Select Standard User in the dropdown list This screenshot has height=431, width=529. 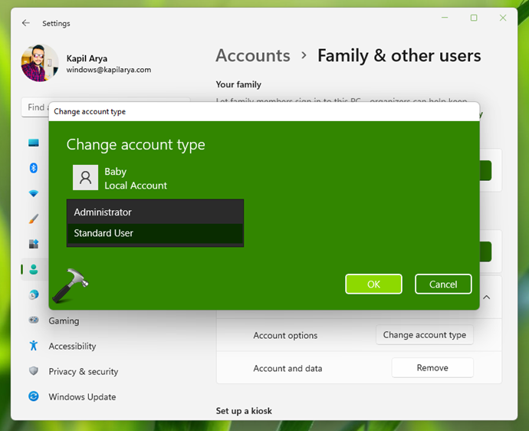tap(155, 233)
